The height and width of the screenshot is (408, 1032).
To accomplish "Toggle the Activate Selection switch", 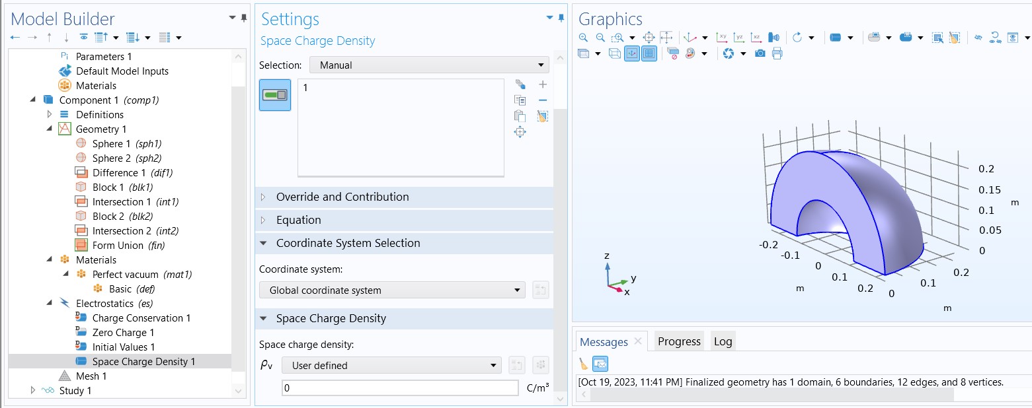I will pyautogui.click(x=275, y=95).
